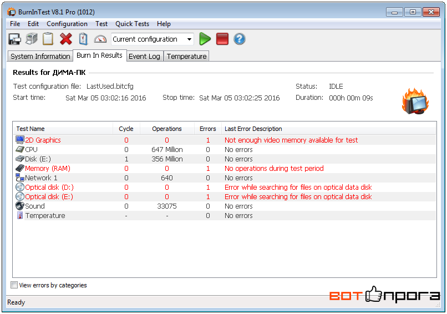
Task: Click the print results toolbar icon
Action: pyautogui.click(x=32, y=39)
